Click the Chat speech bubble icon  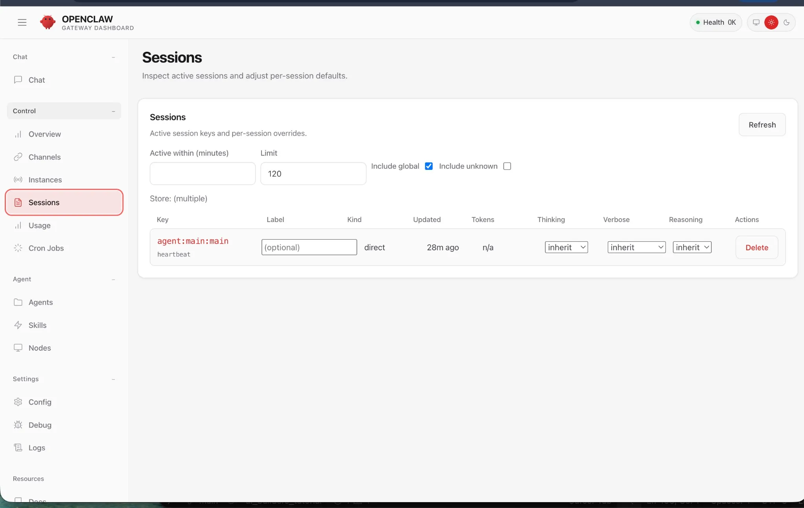click(x=18, y=80)
